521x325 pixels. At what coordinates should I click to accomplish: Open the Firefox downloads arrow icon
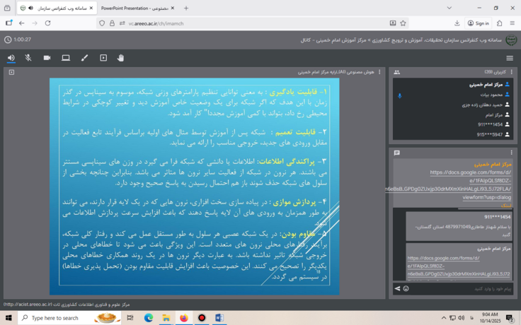point(457,23)
